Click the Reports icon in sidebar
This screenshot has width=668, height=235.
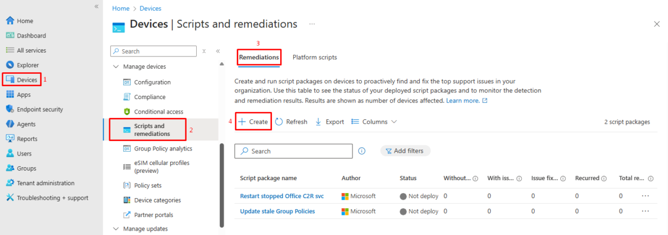10,139
